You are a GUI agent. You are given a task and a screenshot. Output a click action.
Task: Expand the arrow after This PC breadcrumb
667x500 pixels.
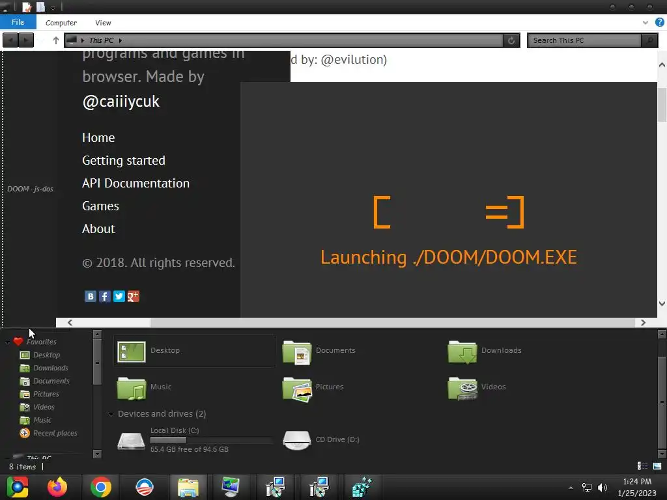click(121, 40)
